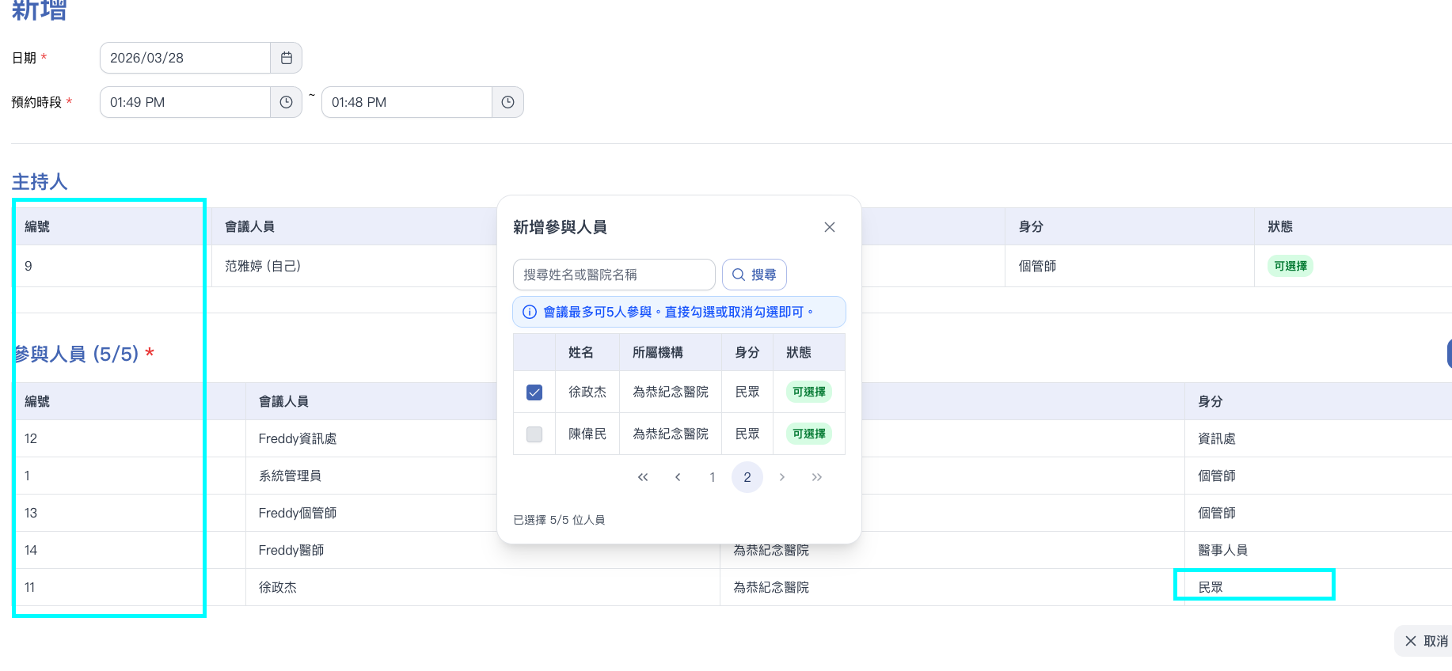Screen dimensions: 1452x671
Task: Click the 取消 cancel button
Action: coord(1426,641)
